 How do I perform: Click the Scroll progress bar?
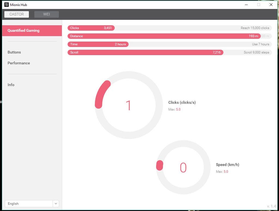click(x=145, y=52)
